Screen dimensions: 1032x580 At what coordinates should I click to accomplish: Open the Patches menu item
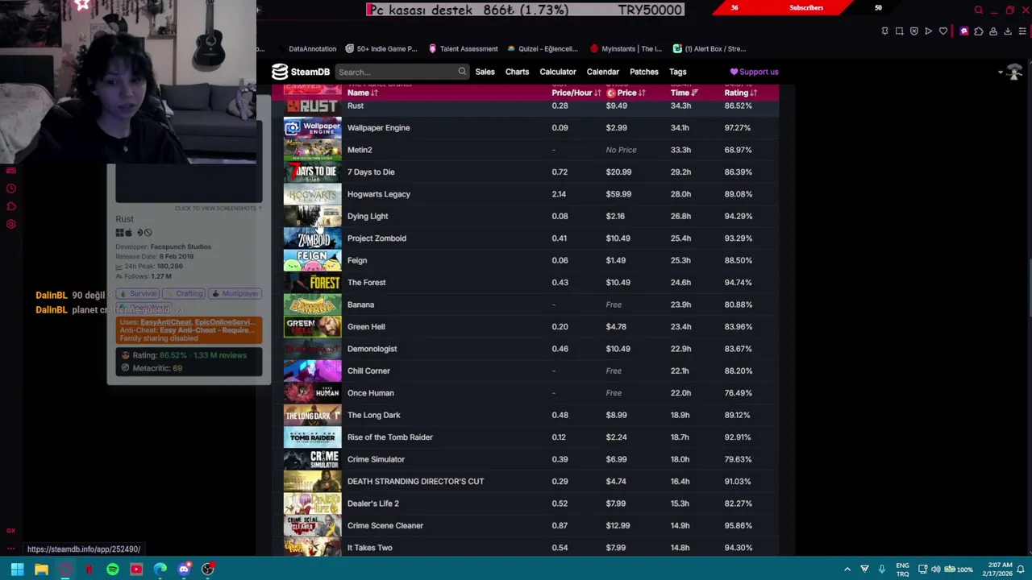click(644, 72)
